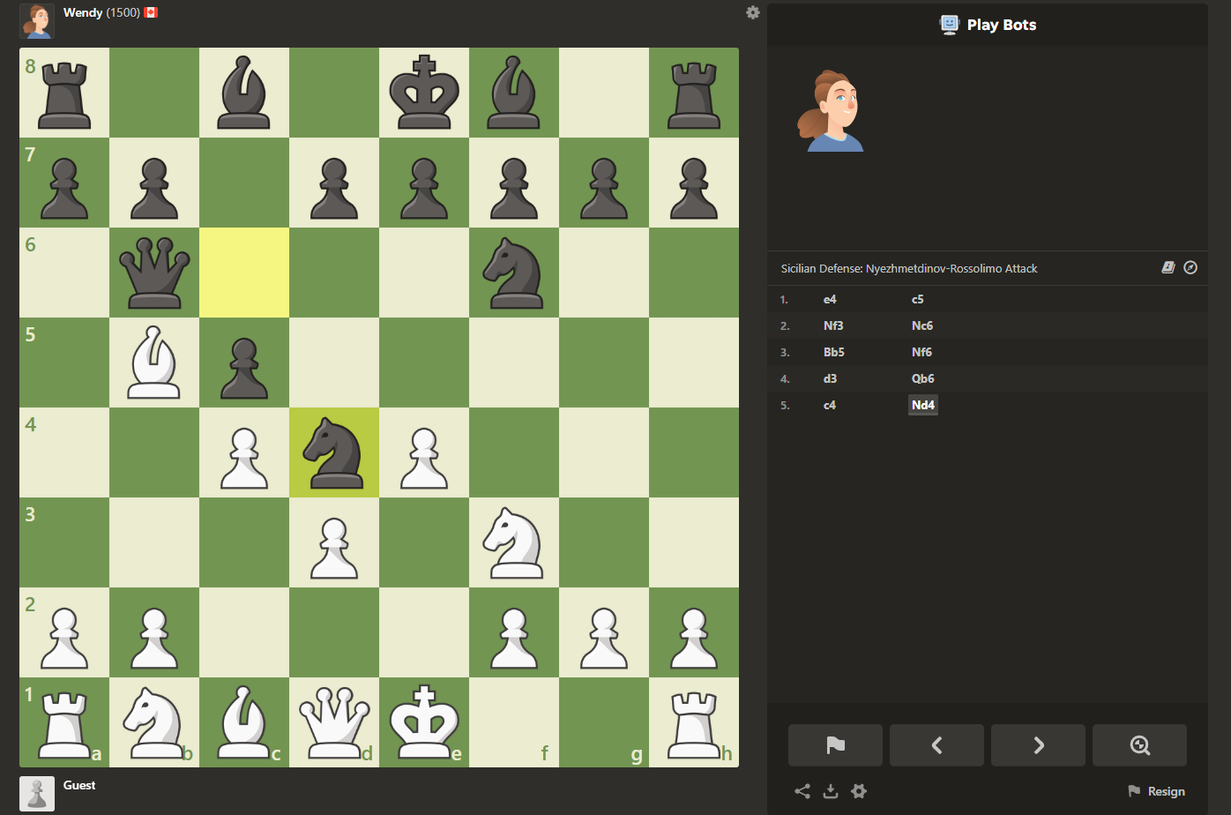
Task: Click the black pawn on e7
Action: point(424,183)
